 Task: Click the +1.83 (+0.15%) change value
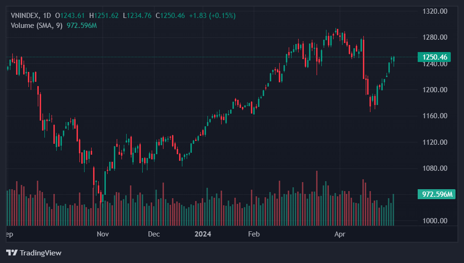[212, 16]
